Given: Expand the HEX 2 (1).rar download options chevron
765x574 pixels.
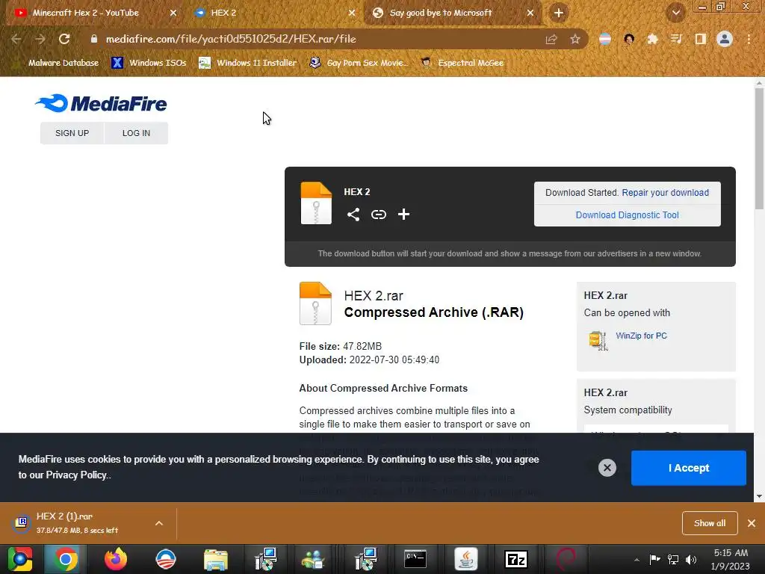Looking at the screenshot, I should tap(159, 523).
